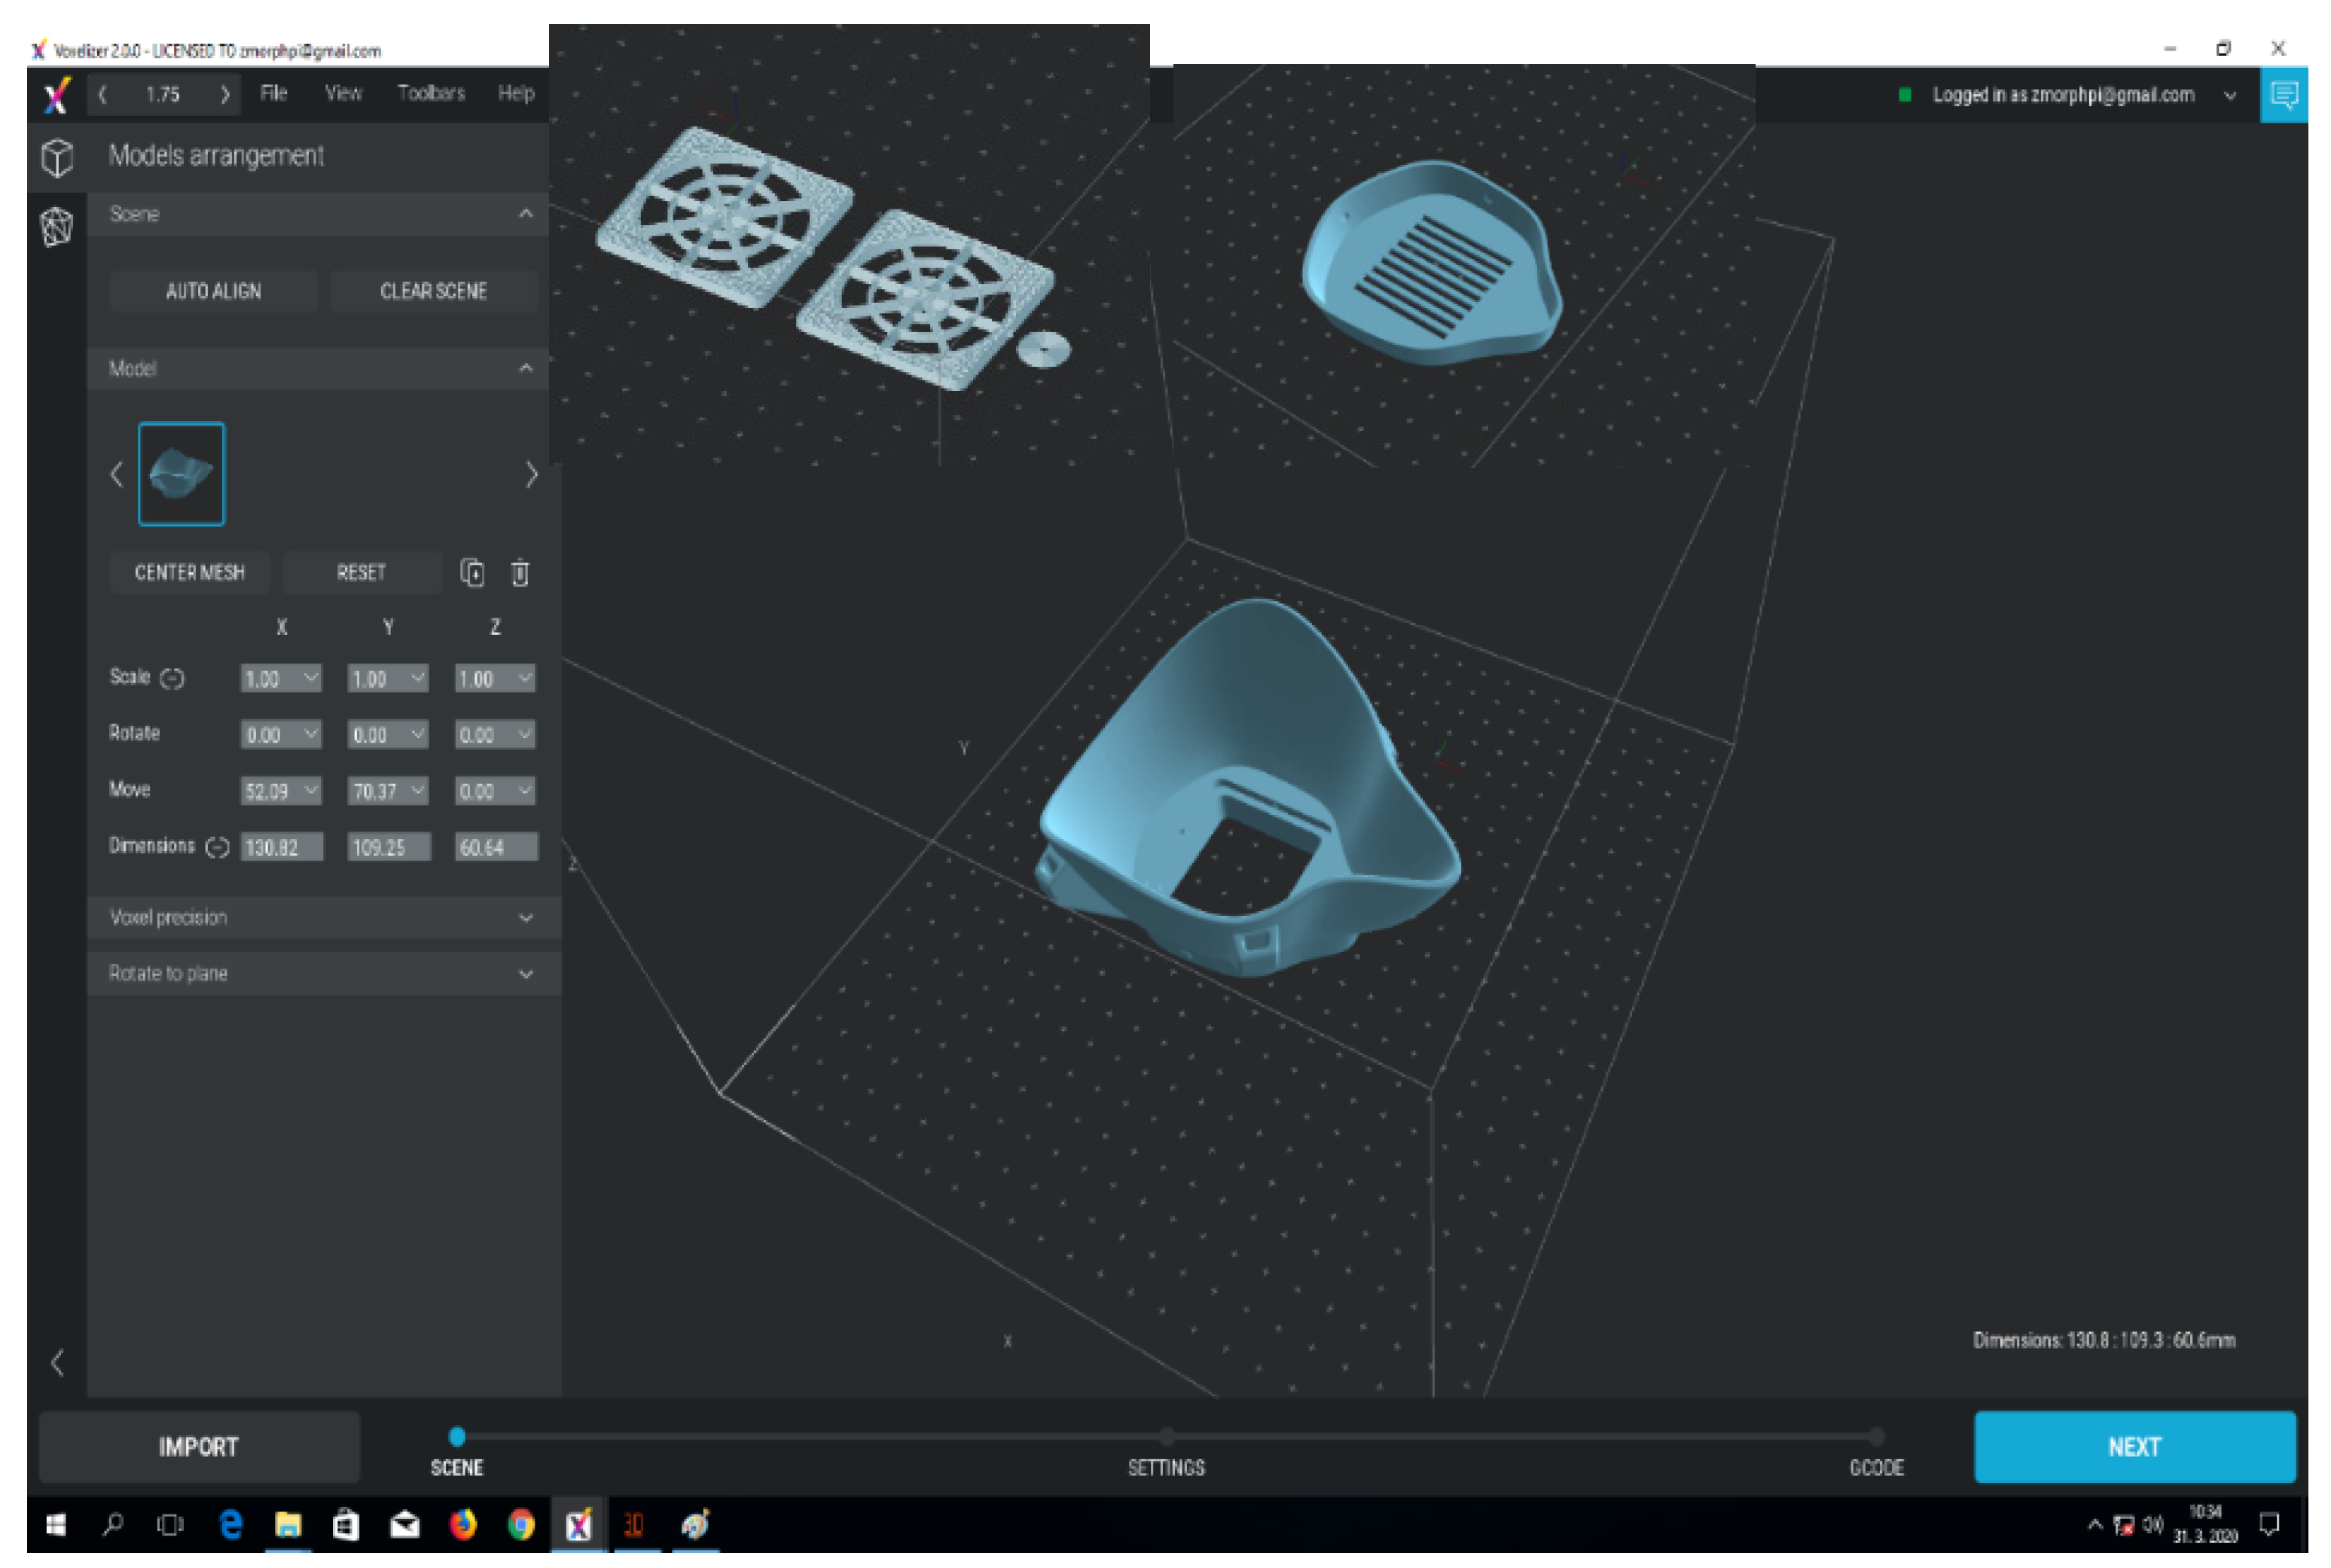Select the mask model thumbnail
Viewport: 2331px width, 1568px height.
181,475
